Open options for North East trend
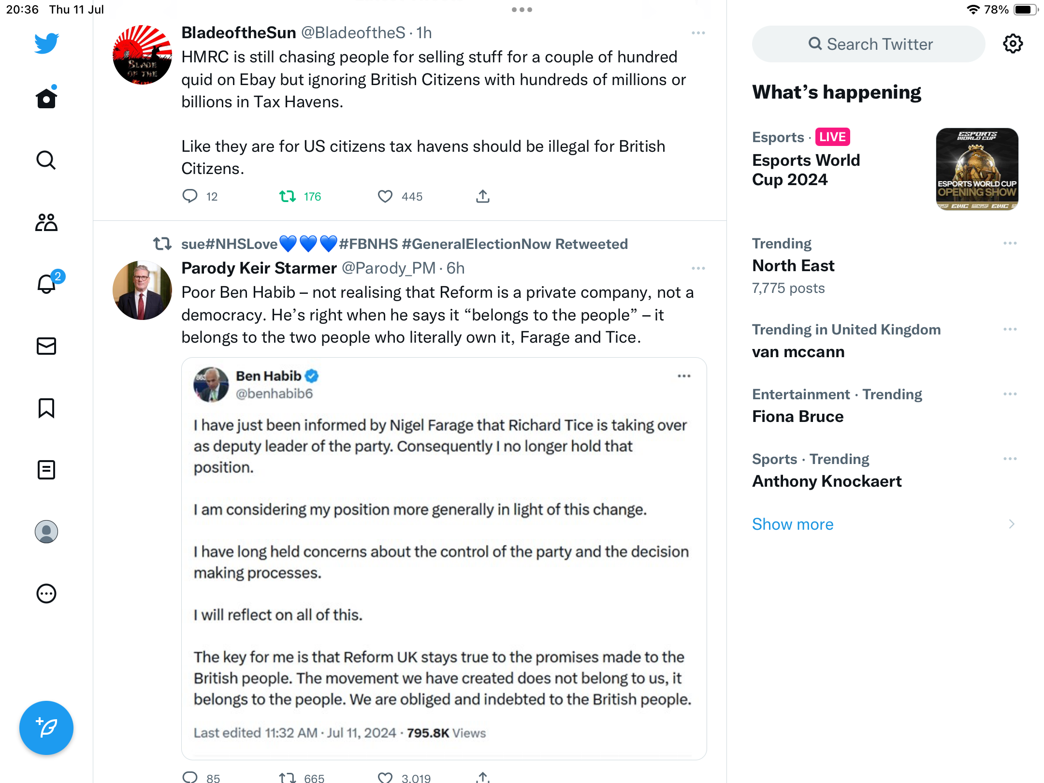 [1010, 243]
